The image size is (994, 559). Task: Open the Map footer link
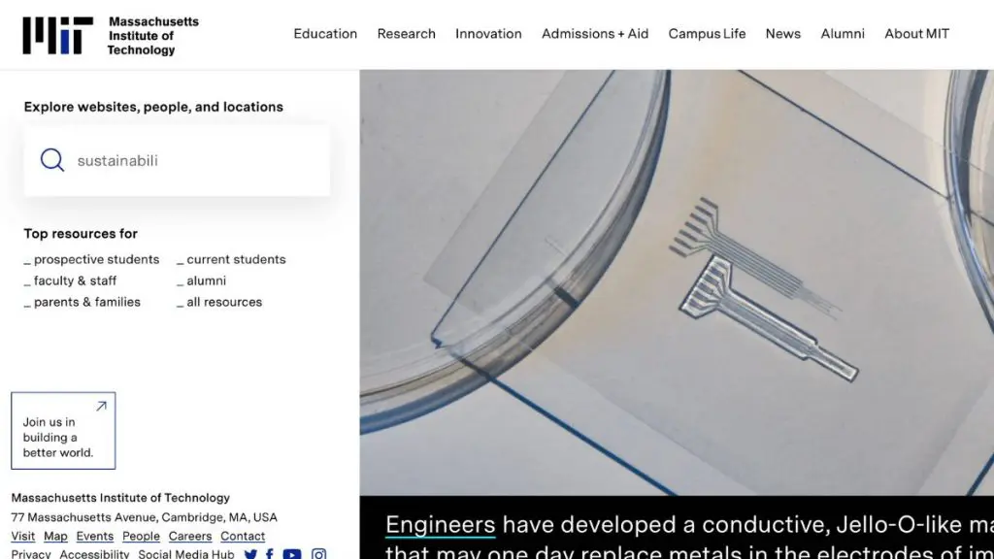coord(55,536)
